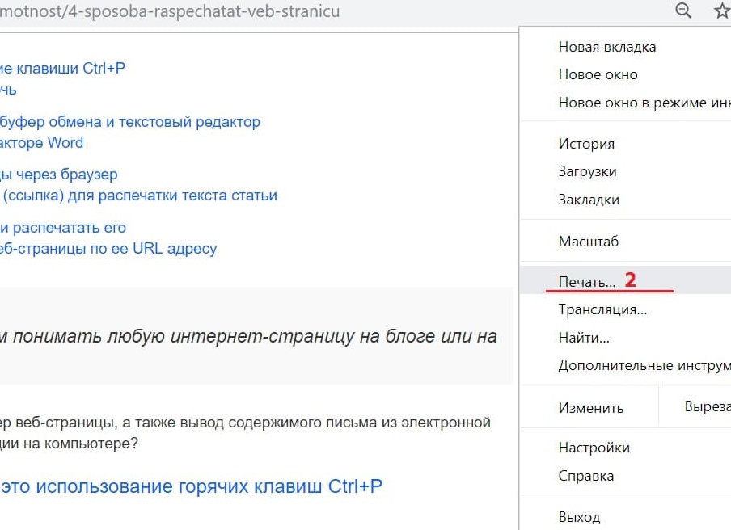Click the URL text in address bar
Screen dimensions: 731x530
tap(170, 11)
